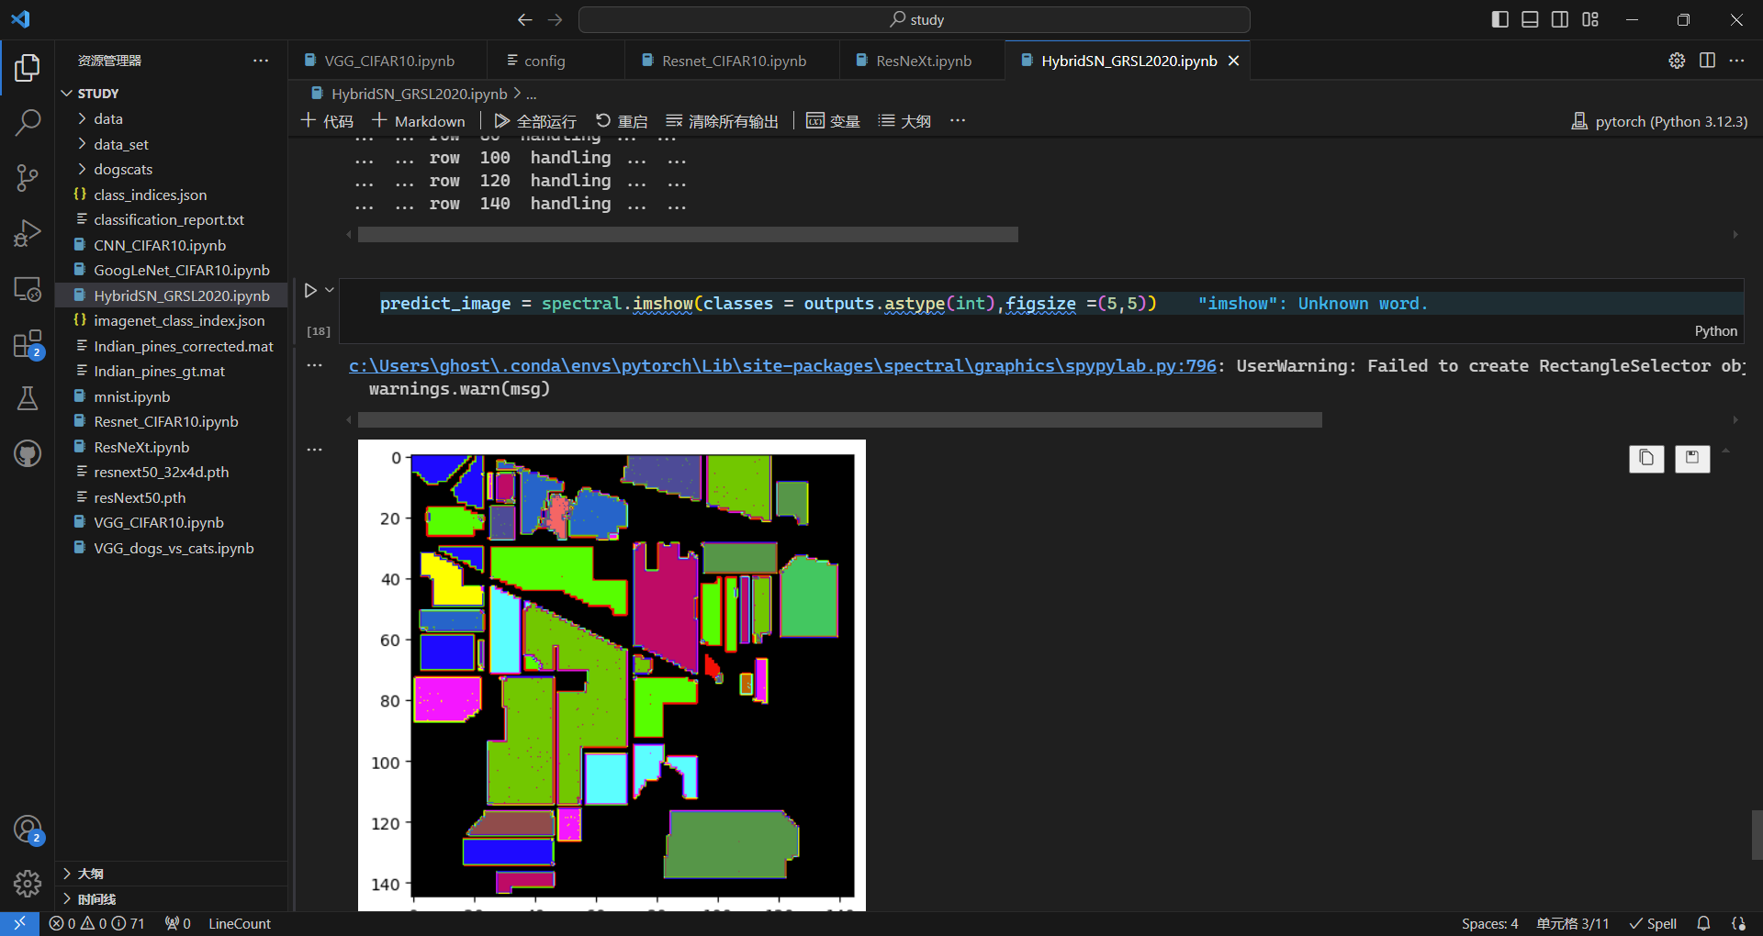Toggle the secondary sidebar layout button
This screenshot has height=936, width=1763.
coord(1560,19)
